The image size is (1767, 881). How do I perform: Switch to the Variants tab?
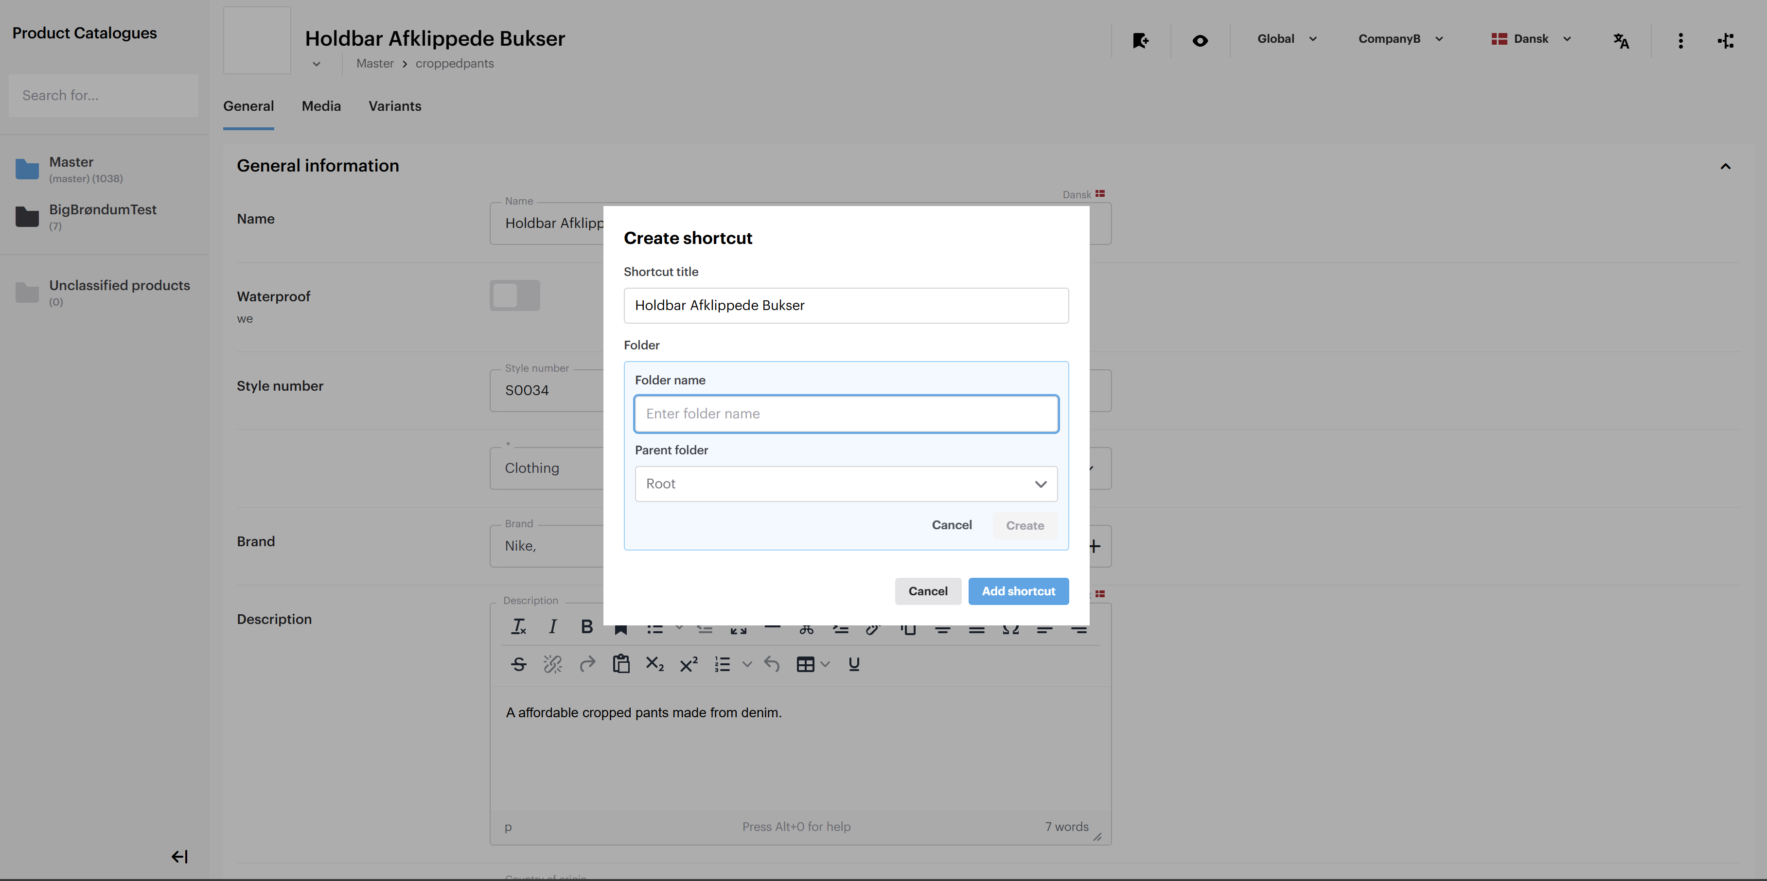(394, 106)
